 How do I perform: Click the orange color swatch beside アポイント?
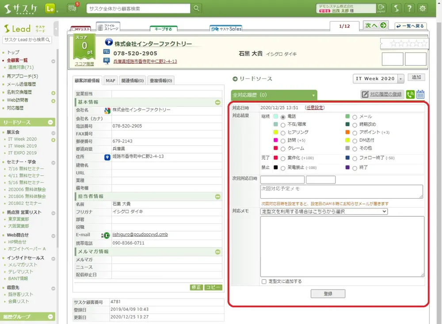click(x=348, y=132)
